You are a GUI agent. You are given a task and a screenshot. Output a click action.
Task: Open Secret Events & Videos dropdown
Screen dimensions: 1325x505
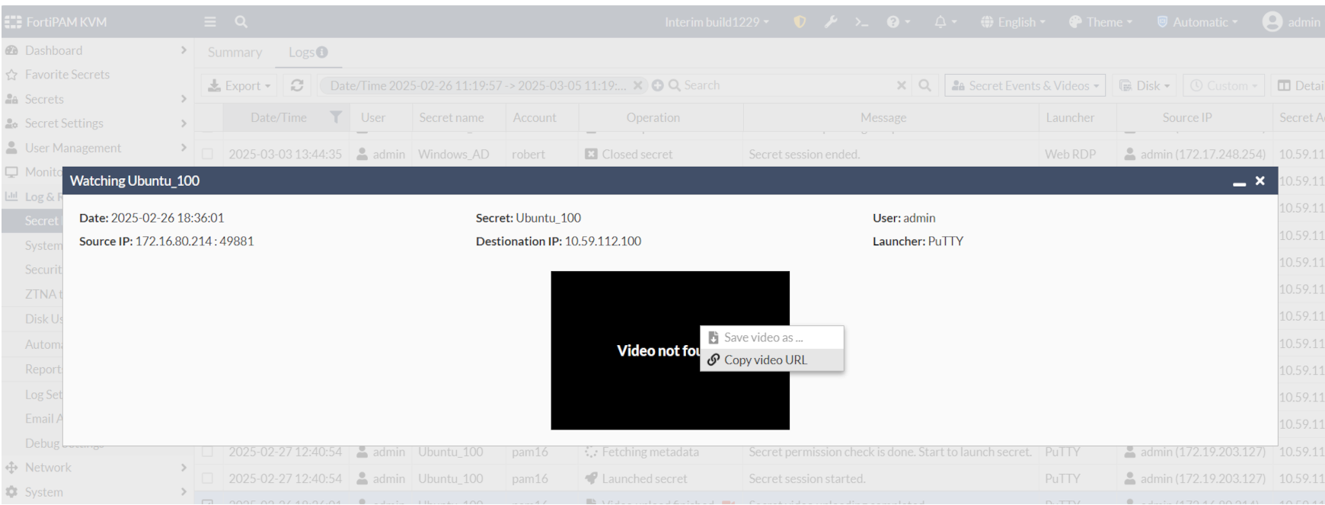[x=1025, y=85]
